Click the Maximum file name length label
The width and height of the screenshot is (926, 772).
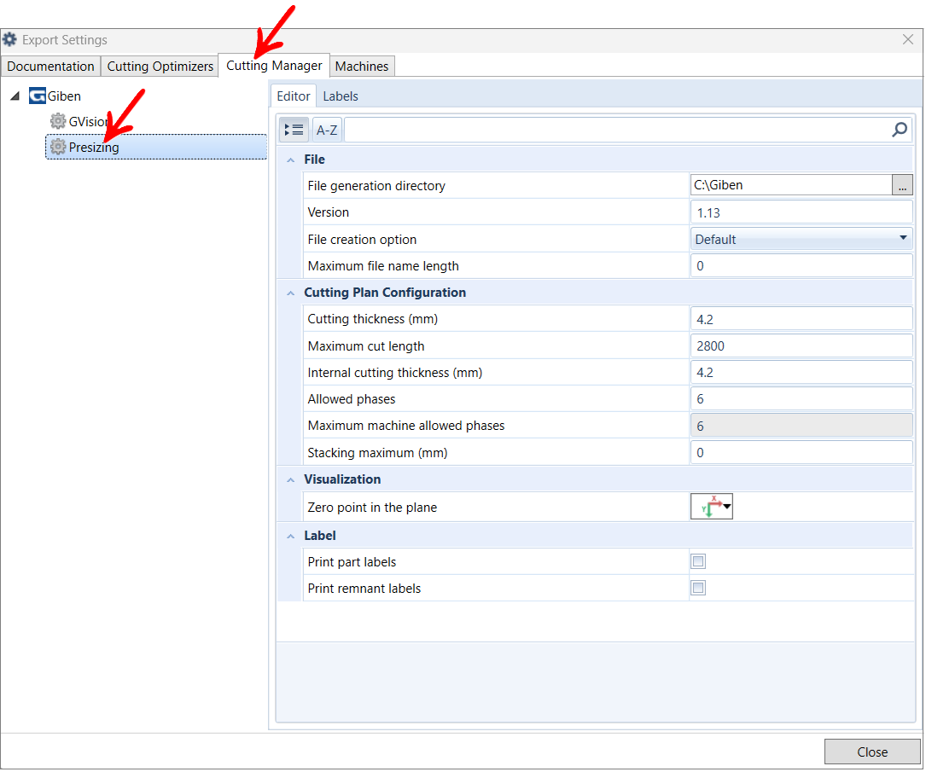click(383, 266)
